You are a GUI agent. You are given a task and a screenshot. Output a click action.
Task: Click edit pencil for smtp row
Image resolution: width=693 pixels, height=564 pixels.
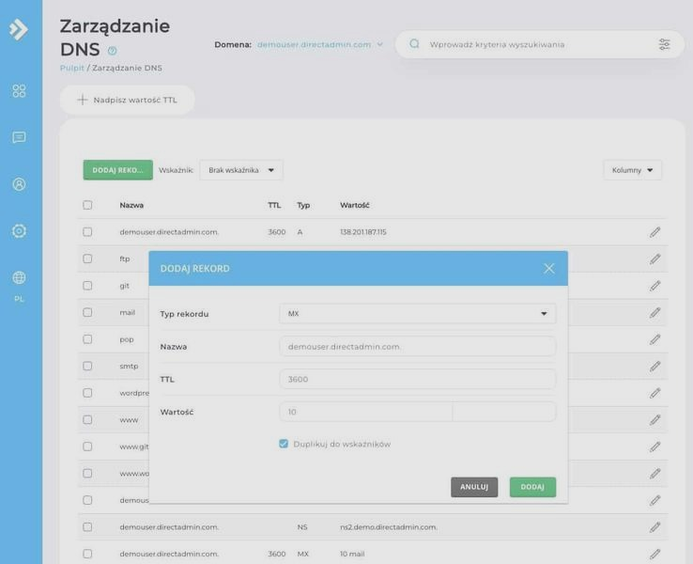pyautogui.click(x=655, y=367)
